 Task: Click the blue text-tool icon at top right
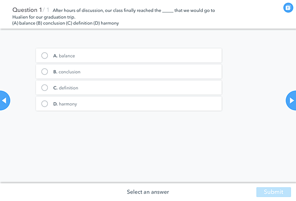coord(288,8)
